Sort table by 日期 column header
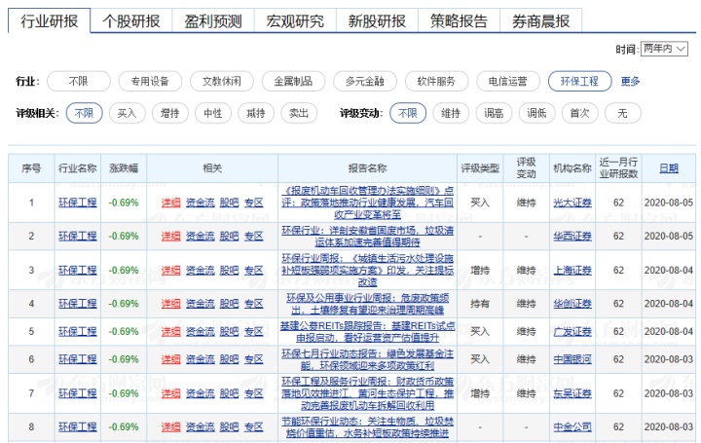This screenshot has height=443, width=701. tap(668, 167)
